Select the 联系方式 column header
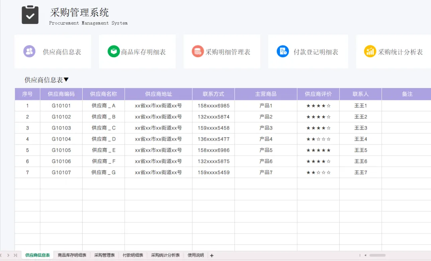 (214, 94)
